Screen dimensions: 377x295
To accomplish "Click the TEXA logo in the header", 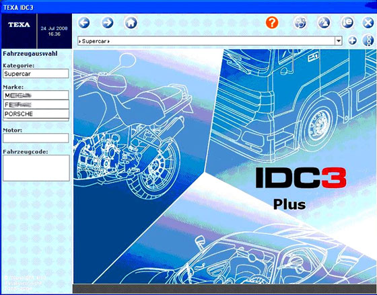I will coord(19,25).
